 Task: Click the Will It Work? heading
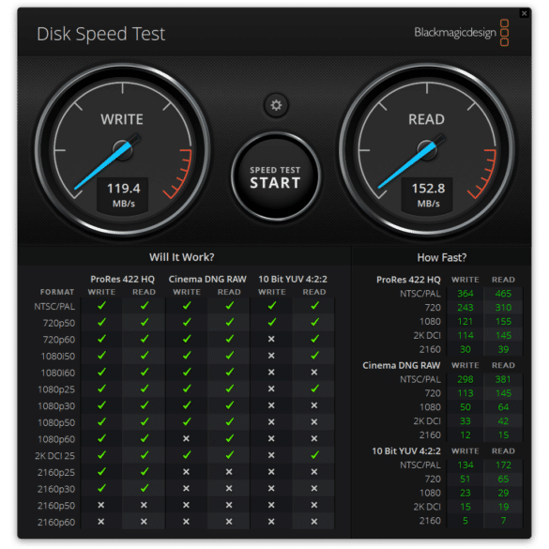point(182,257)
